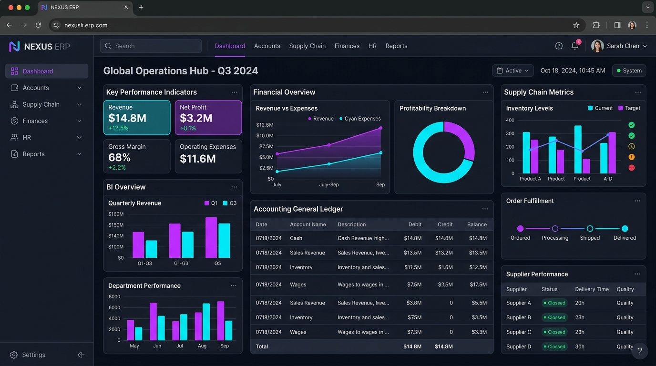Expand Accounts in the sidebar
The image size is (656, 366).
point(79,88)
